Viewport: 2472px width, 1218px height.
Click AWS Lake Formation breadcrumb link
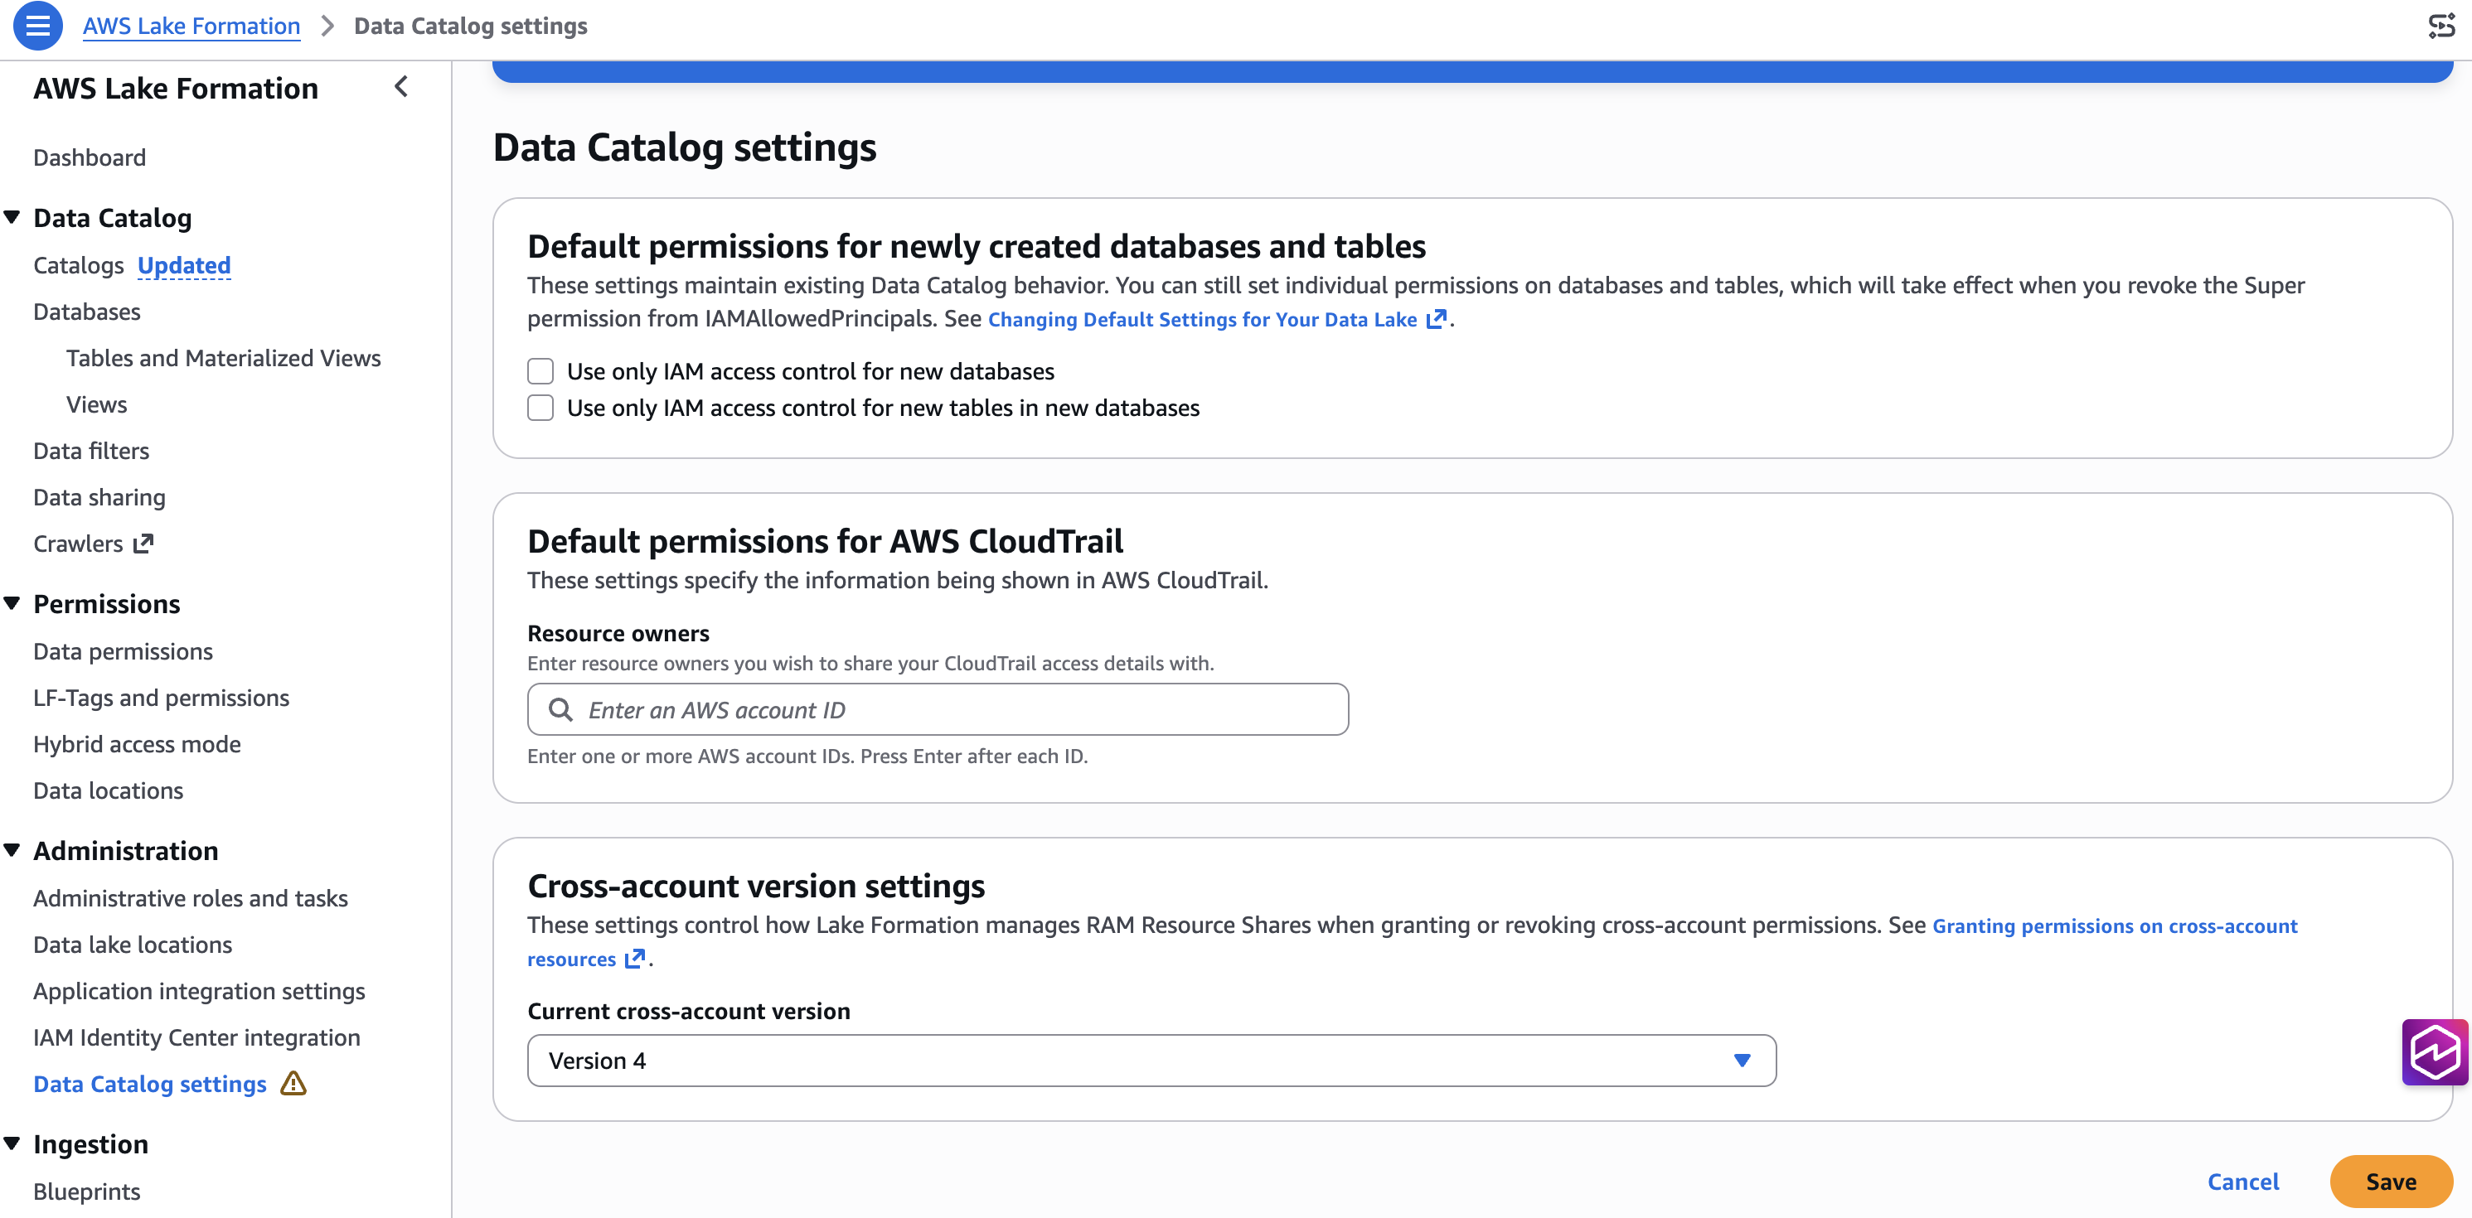[191, 26]
